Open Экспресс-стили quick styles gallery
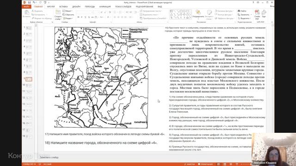This screenshot has width=296, height=166. click(209, 15)
